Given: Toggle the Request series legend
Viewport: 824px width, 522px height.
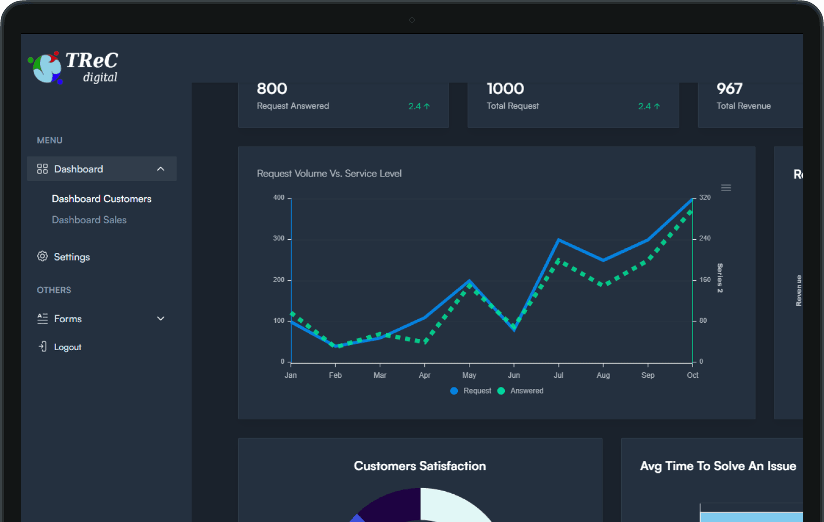Looking at the screenshot, I should point(470,391).
